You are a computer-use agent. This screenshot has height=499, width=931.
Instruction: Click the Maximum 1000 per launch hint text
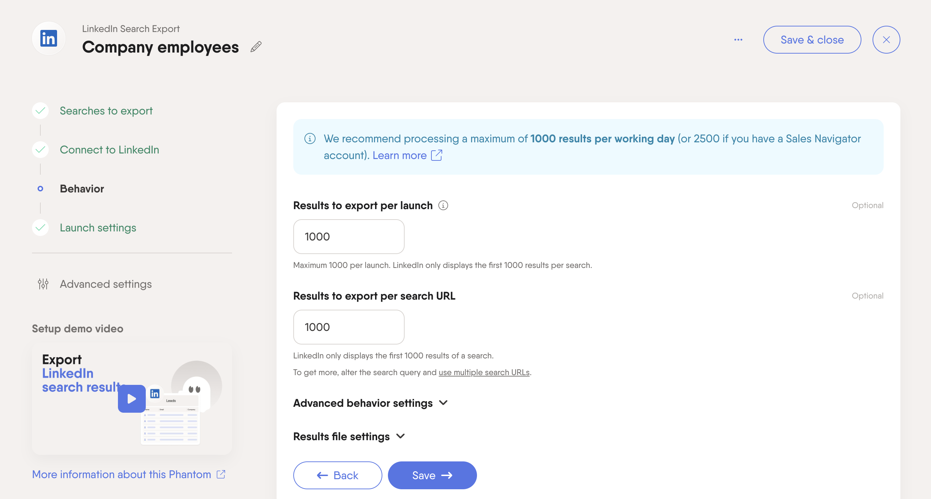(443, 266)
